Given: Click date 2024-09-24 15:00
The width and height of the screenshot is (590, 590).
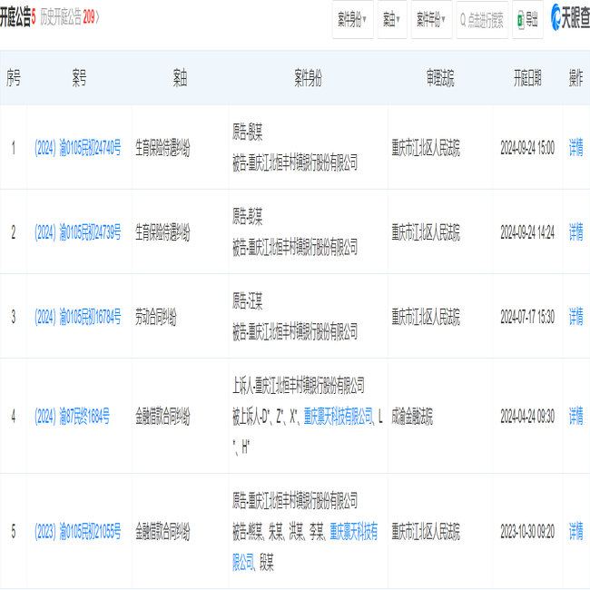Looking at the screenshot, I should pyautogui.click(x=527, y=147).
